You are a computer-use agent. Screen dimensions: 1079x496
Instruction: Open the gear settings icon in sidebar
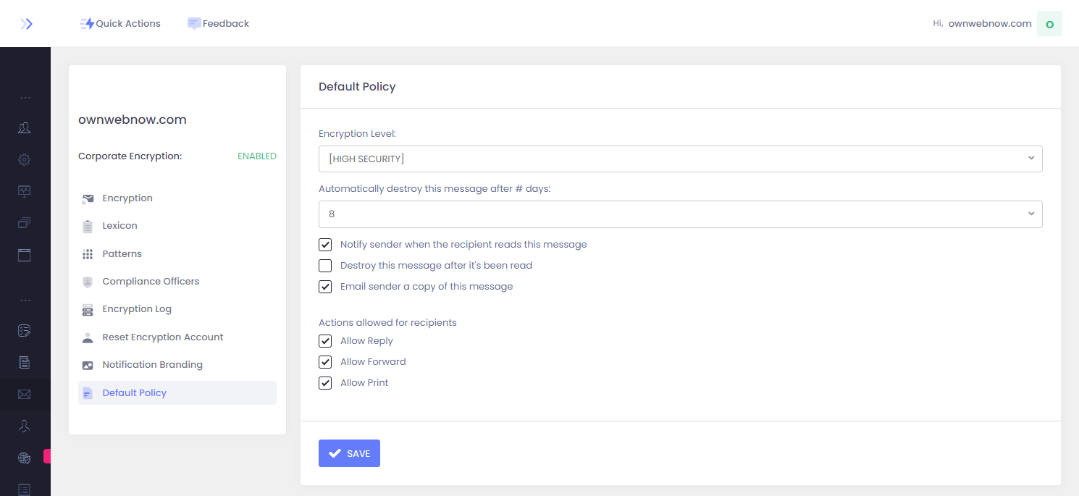[25, 159]
